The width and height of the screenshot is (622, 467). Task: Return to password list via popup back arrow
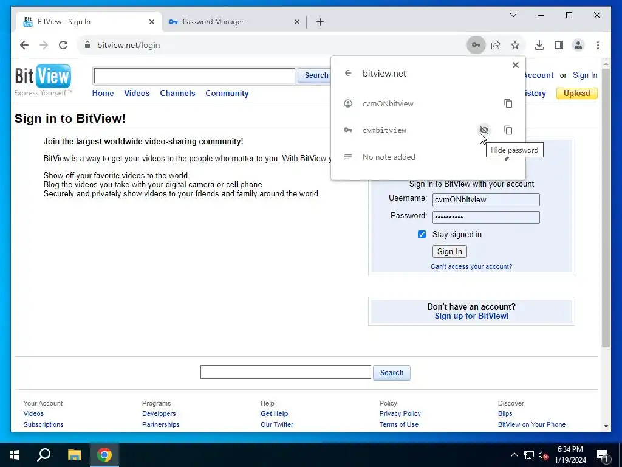[348, 73]
